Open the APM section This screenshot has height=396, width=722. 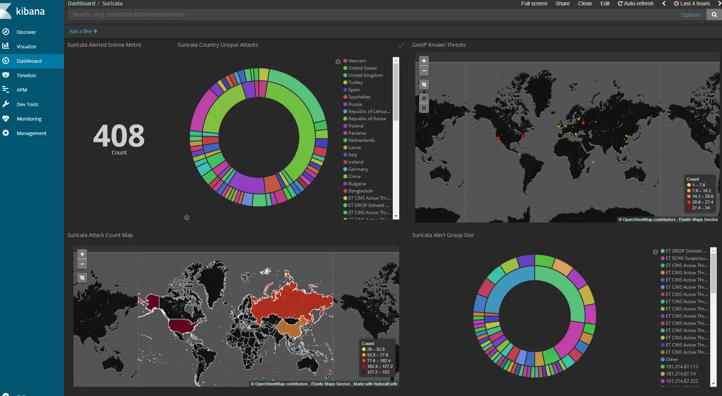point(22,90)
